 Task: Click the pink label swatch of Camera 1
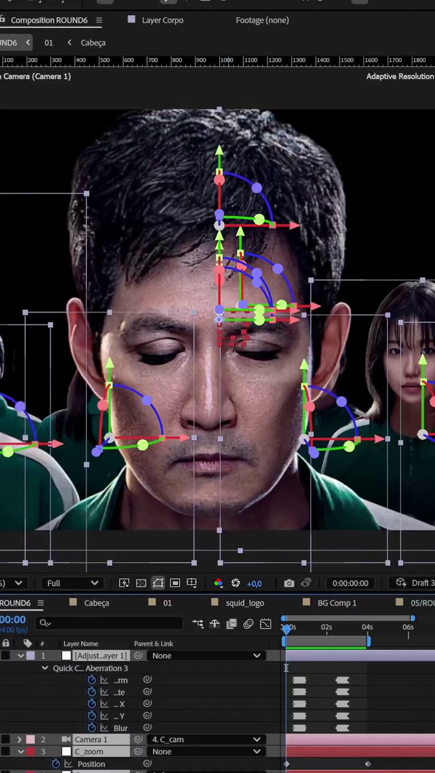[x=30, y=740]
